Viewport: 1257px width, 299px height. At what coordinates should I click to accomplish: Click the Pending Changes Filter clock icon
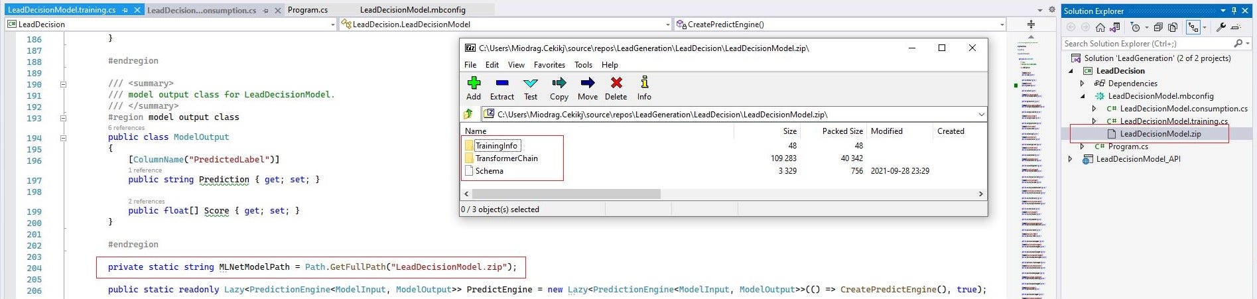(1136, 27)
